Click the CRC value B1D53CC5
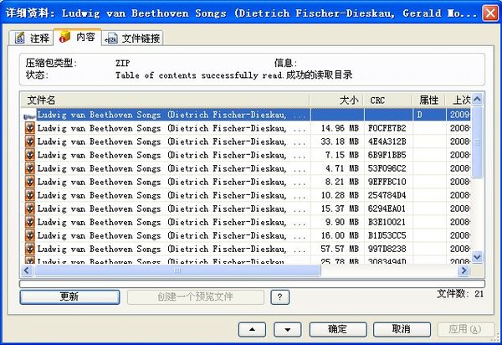502x345 pixels. pyautogui.click(x=387, y=236)
